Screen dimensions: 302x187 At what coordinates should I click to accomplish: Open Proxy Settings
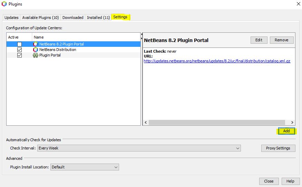tap(278, 148)
